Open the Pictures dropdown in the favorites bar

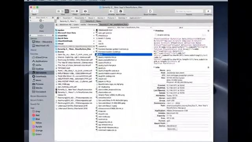coord(111,18)
